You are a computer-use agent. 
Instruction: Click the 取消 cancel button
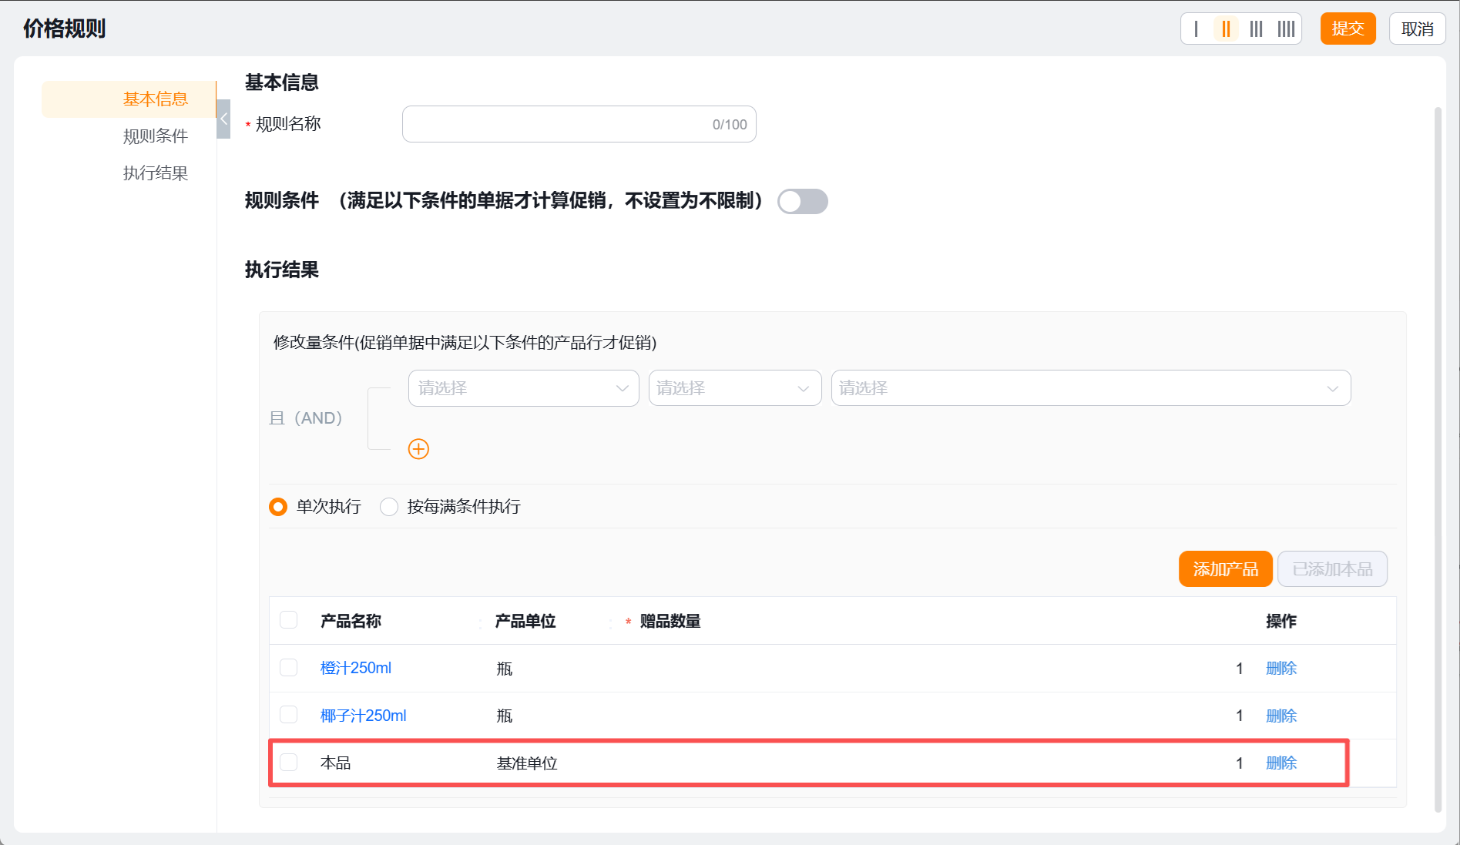(x=1418, y=29)
